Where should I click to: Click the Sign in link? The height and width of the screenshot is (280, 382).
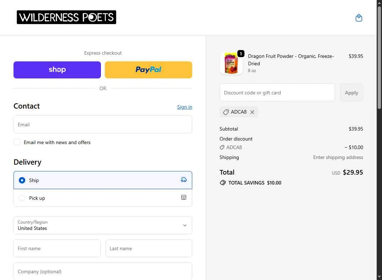pos(184,107)
